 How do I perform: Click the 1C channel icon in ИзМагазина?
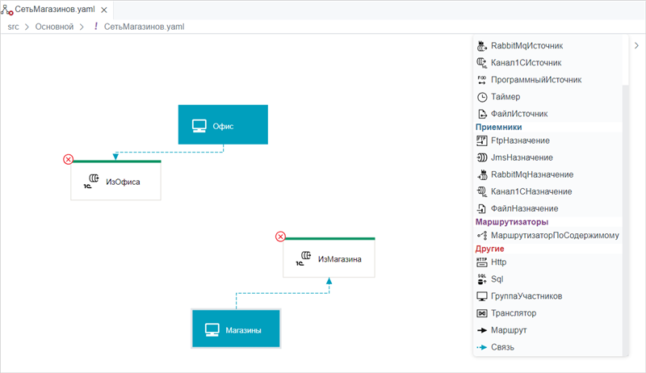[304, 258]
